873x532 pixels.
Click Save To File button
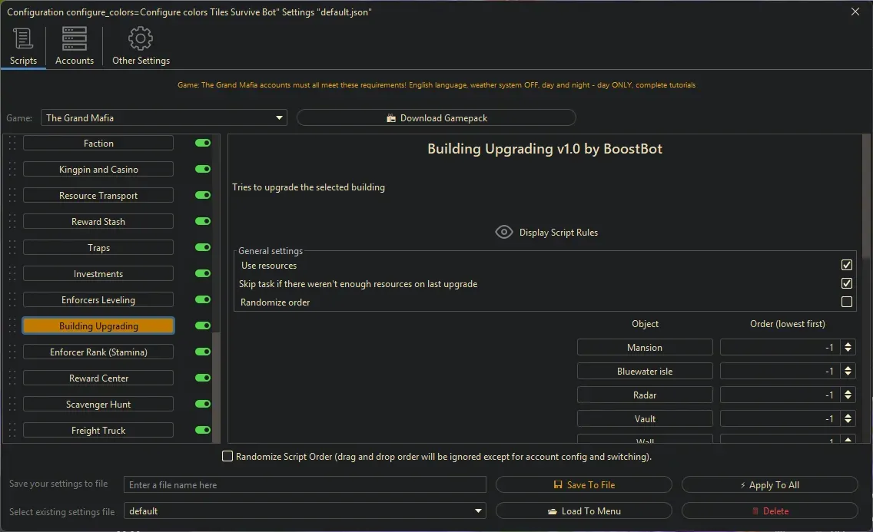tap(583, 484)
